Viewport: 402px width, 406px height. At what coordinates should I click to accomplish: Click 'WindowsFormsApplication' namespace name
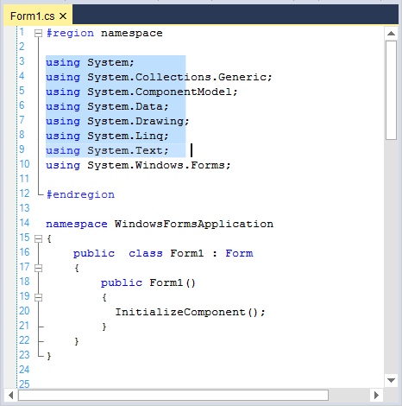194,224
